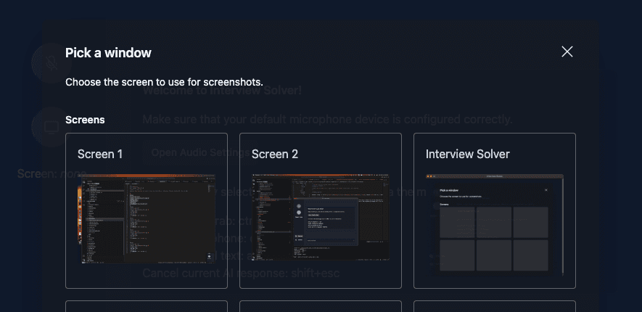Select the Screen 2 card

click(321, 210)
